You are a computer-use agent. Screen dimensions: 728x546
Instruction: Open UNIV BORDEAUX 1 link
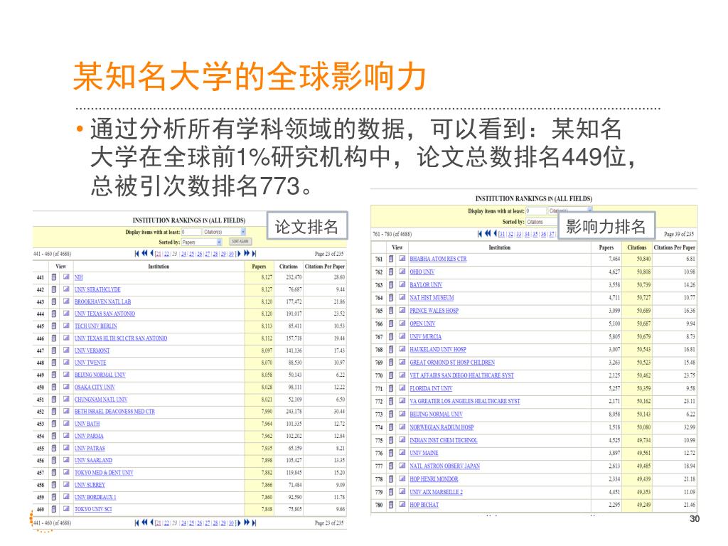(95, 497)
